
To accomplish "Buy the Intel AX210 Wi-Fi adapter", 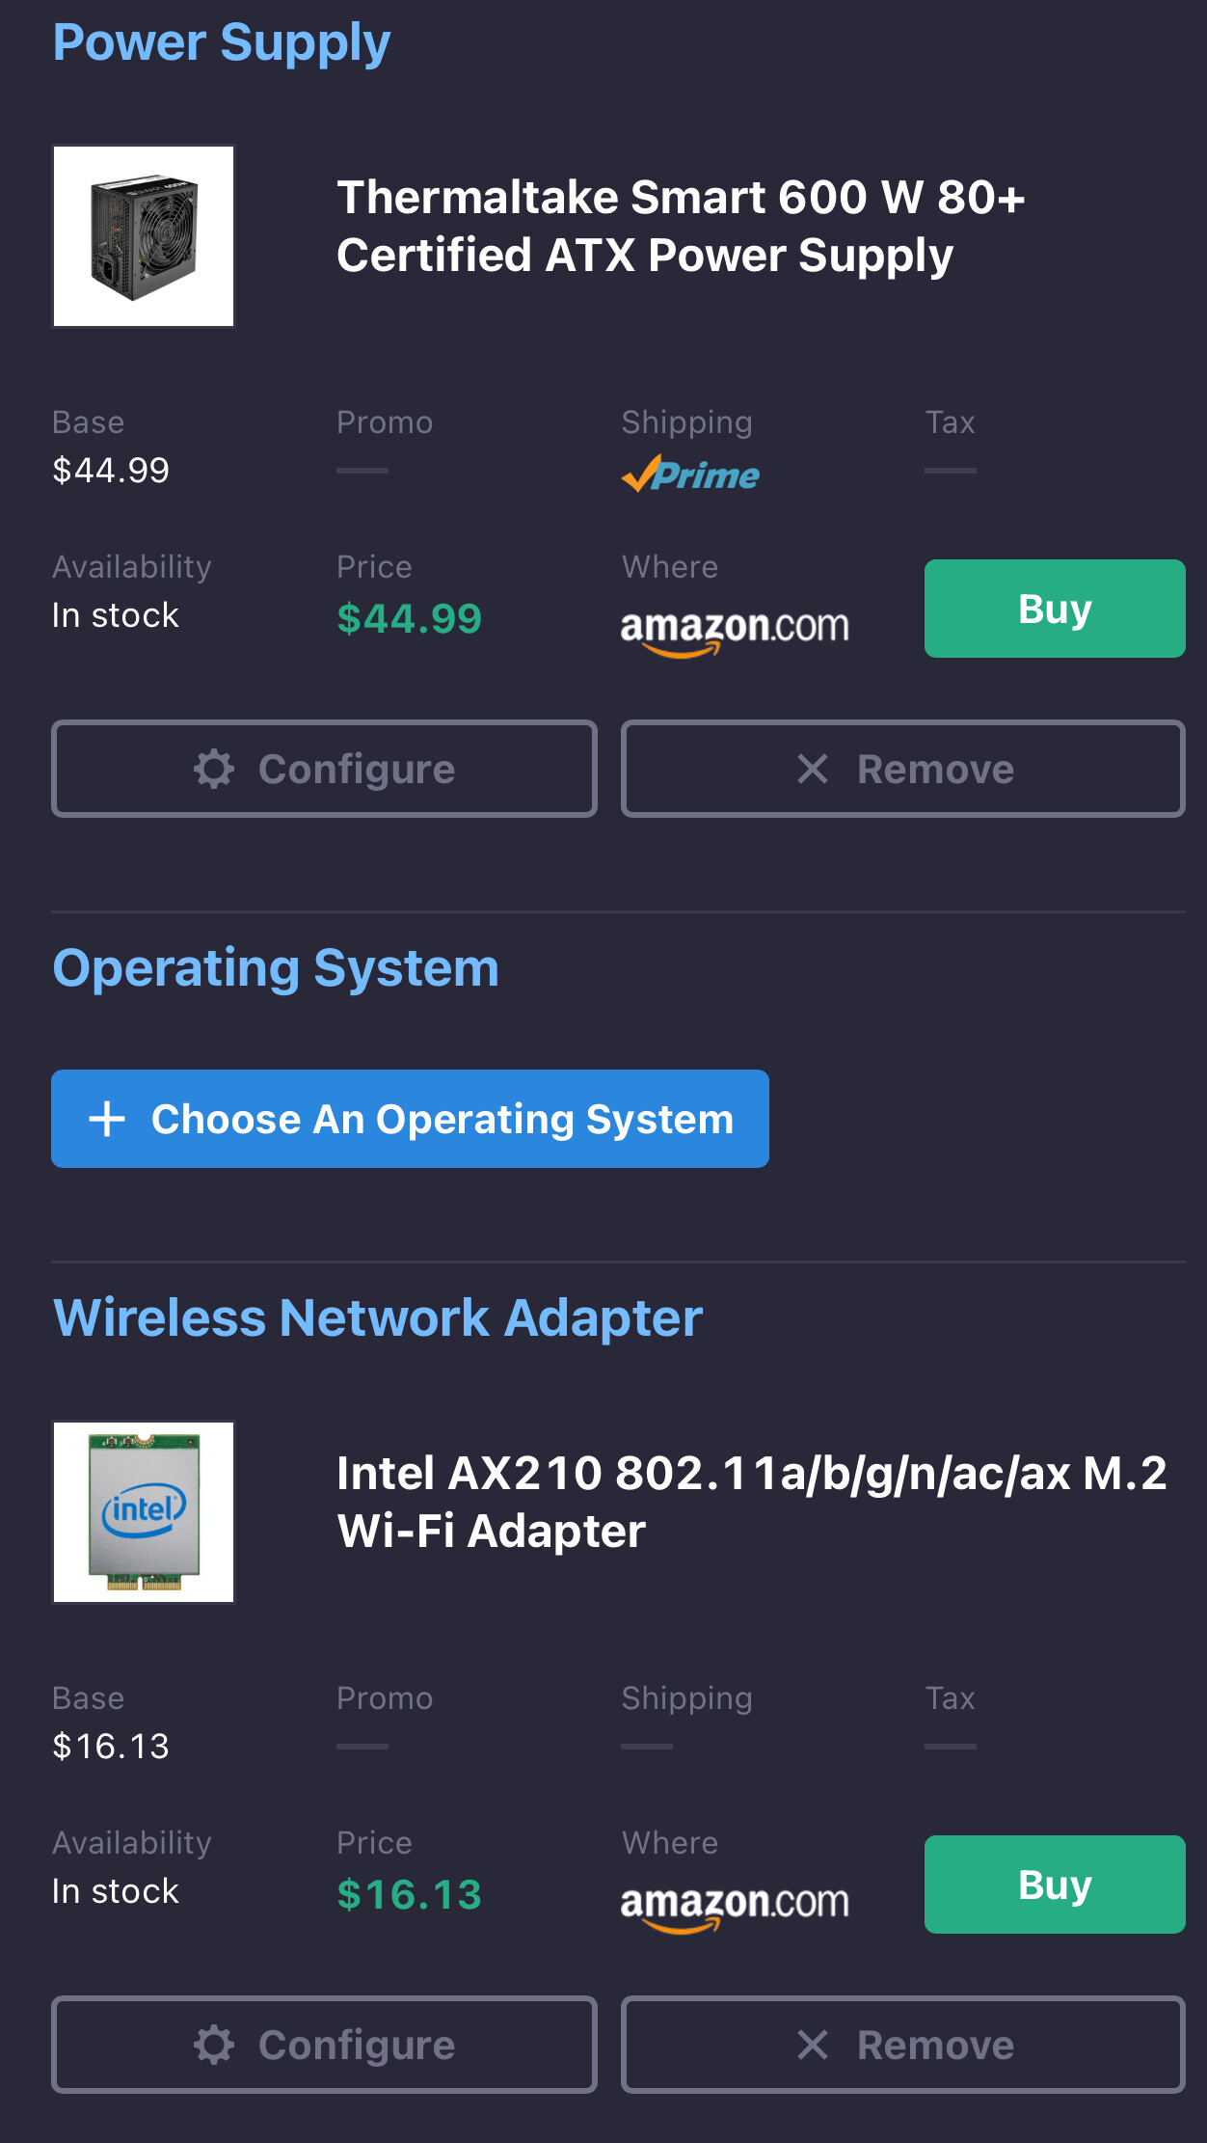I will click(1054, 1885).
